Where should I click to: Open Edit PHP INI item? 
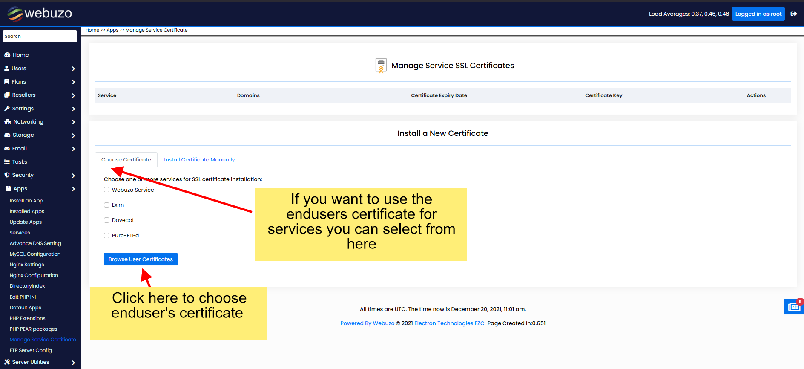[23, 297]
